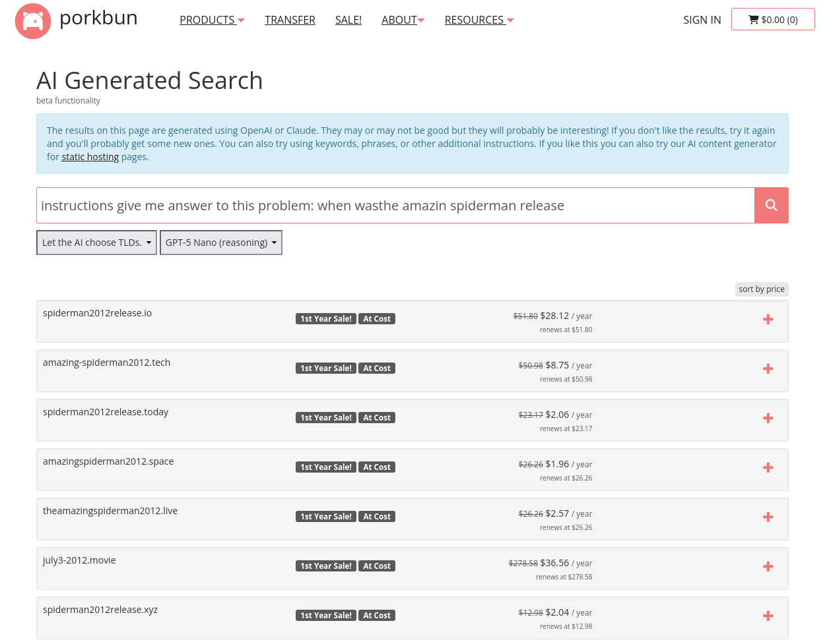Image resolution: width=823 pixels, height=642 pixels.
Task: Click 1st Year Sale! badge for spiderman2012release.xyz
Action: click(x=326, y=616)
